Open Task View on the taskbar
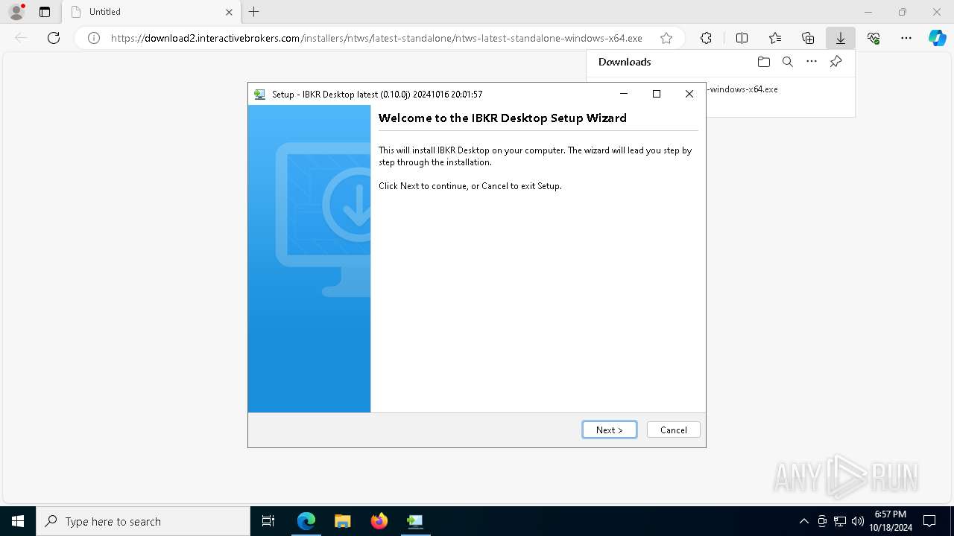Viewport: 954px width, 536px height. pos(268,521)
